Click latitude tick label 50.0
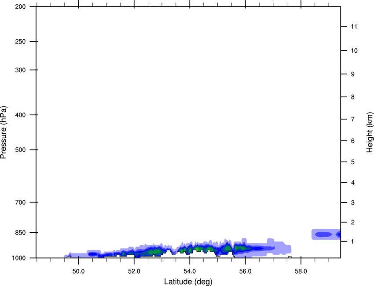 tap(78, 271)
